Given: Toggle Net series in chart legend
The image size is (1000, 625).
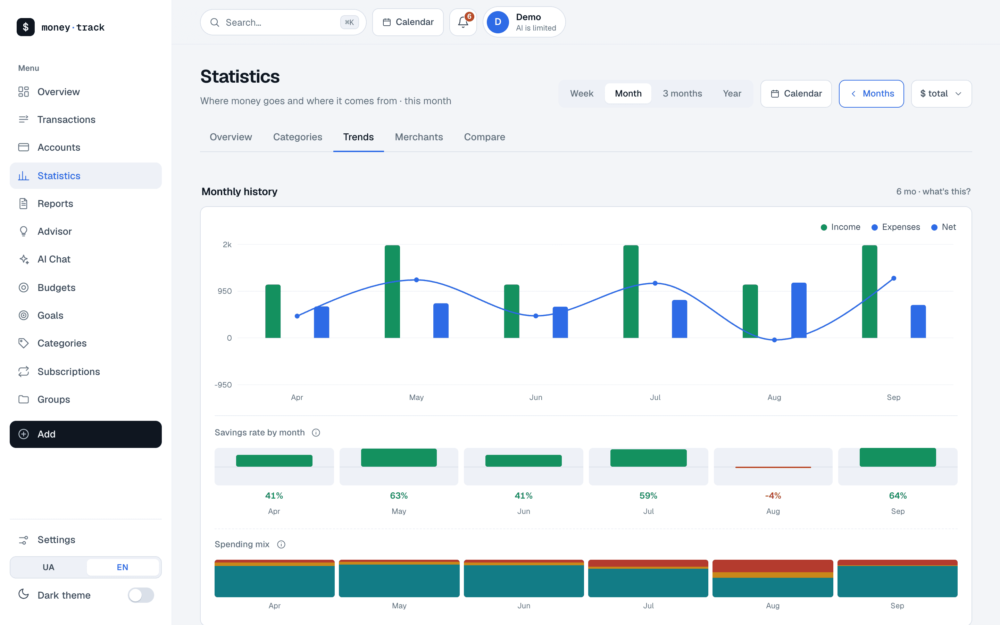Looking at the screenshot, I should click(943, 227).
